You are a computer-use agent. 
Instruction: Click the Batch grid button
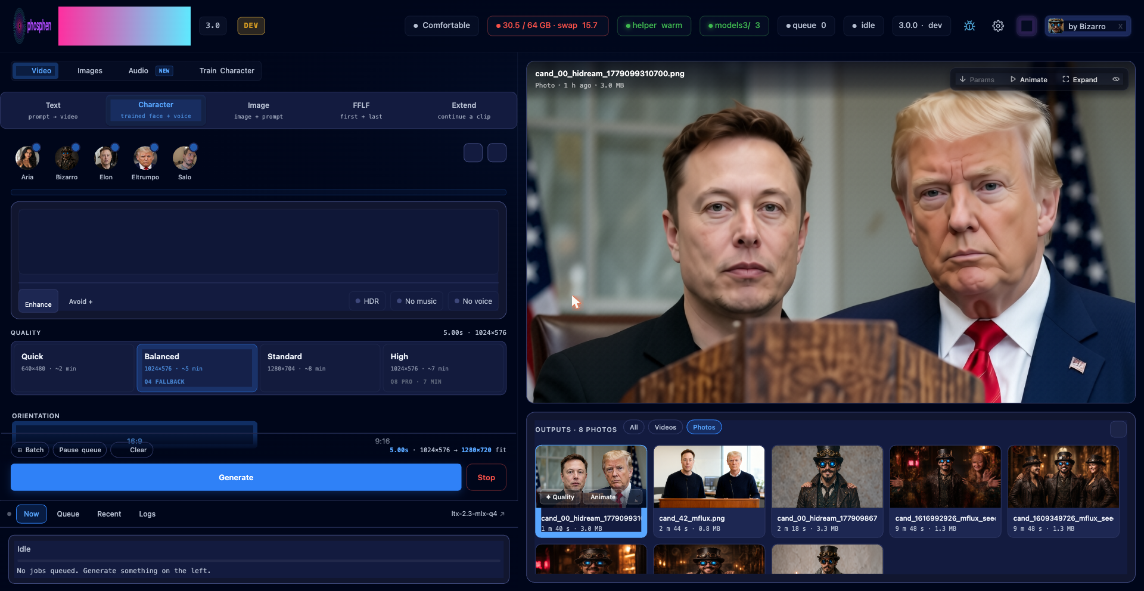click(x=30, y=450)
